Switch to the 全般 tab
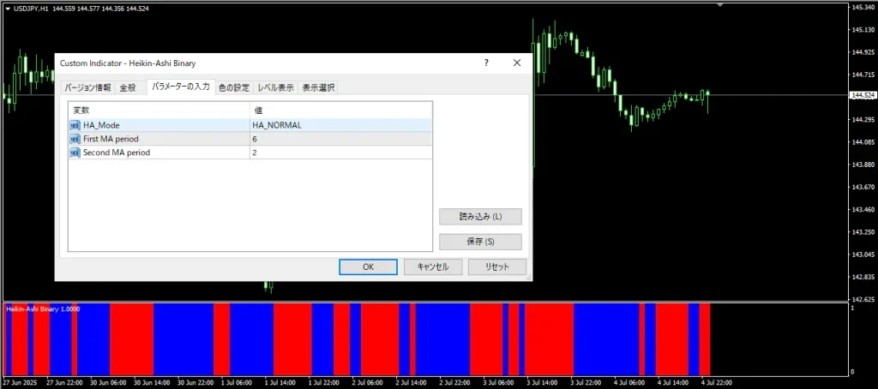Screen dimensions: 878x389 128,88
